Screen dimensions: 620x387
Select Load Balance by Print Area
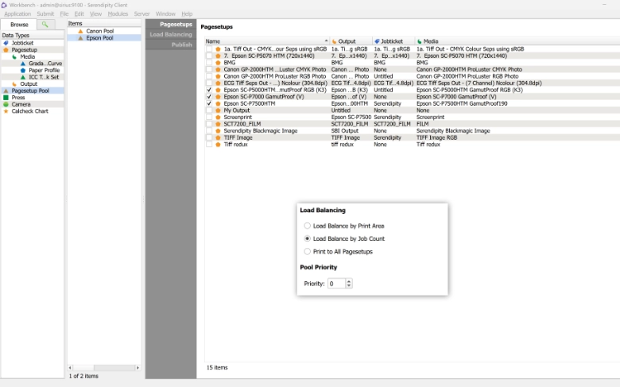tap(308, 226)
